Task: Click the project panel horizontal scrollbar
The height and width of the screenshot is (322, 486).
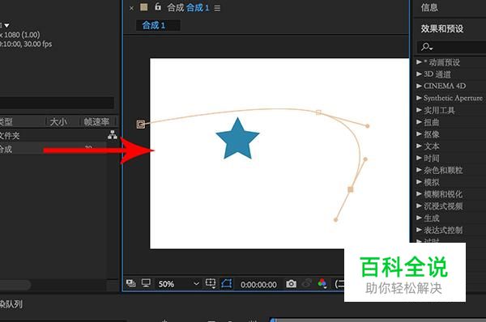Action: 15,284
